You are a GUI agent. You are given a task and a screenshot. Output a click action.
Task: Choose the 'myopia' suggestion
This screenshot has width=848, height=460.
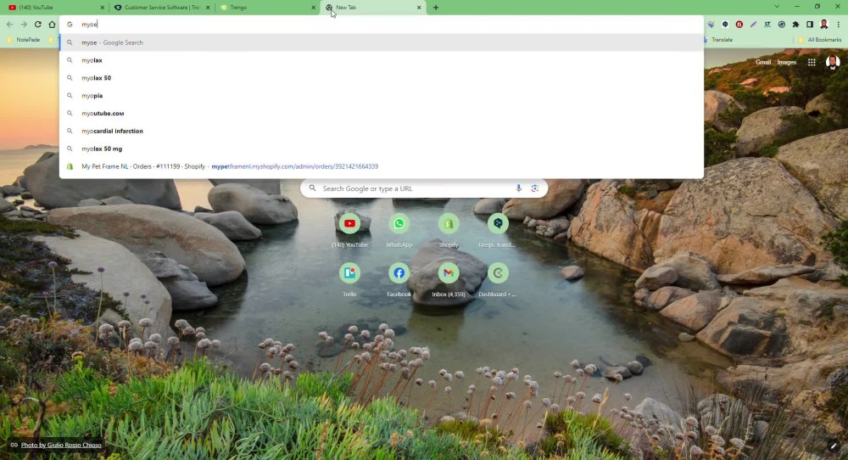382,96
